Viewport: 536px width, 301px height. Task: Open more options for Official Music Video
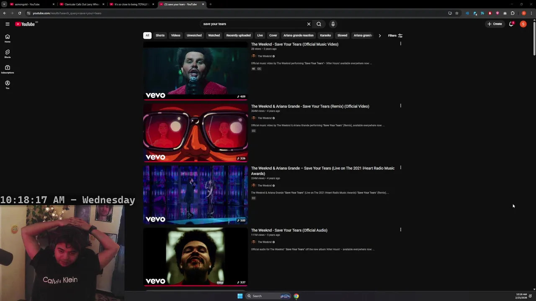coord(400,43)
